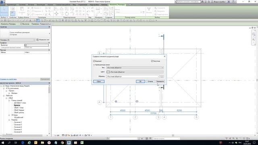Viewport: 258px width, 145px height.
Task: Click the Edit Type icon in Properties
Action: (37, 40)
